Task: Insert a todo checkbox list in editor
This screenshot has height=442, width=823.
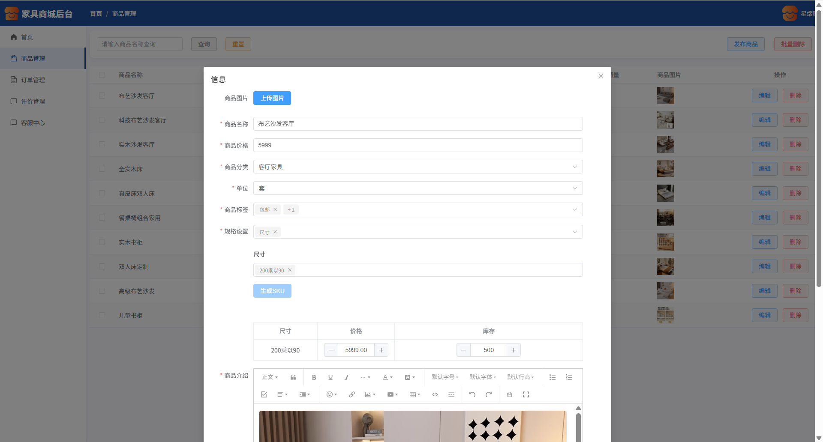Action: pyautogui.click(x=264, y=394)
